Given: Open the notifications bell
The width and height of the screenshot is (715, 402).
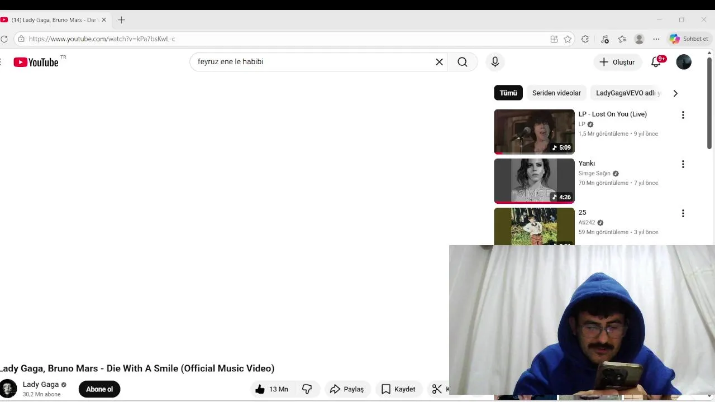Looking at the screenshot, I should [656, 62].
